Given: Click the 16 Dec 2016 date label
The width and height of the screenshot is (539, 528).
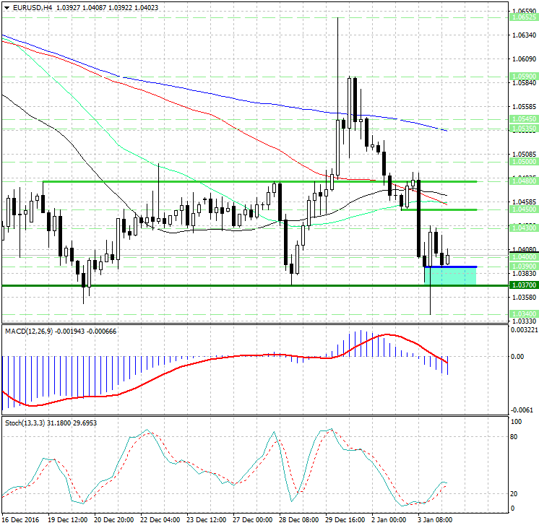Looking at the screenshot, I should [x=20, y=519].
